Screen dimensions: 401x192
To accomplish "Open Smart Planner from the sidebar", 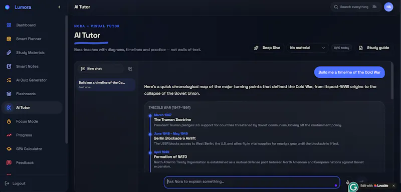I will [x=32, y=39].
